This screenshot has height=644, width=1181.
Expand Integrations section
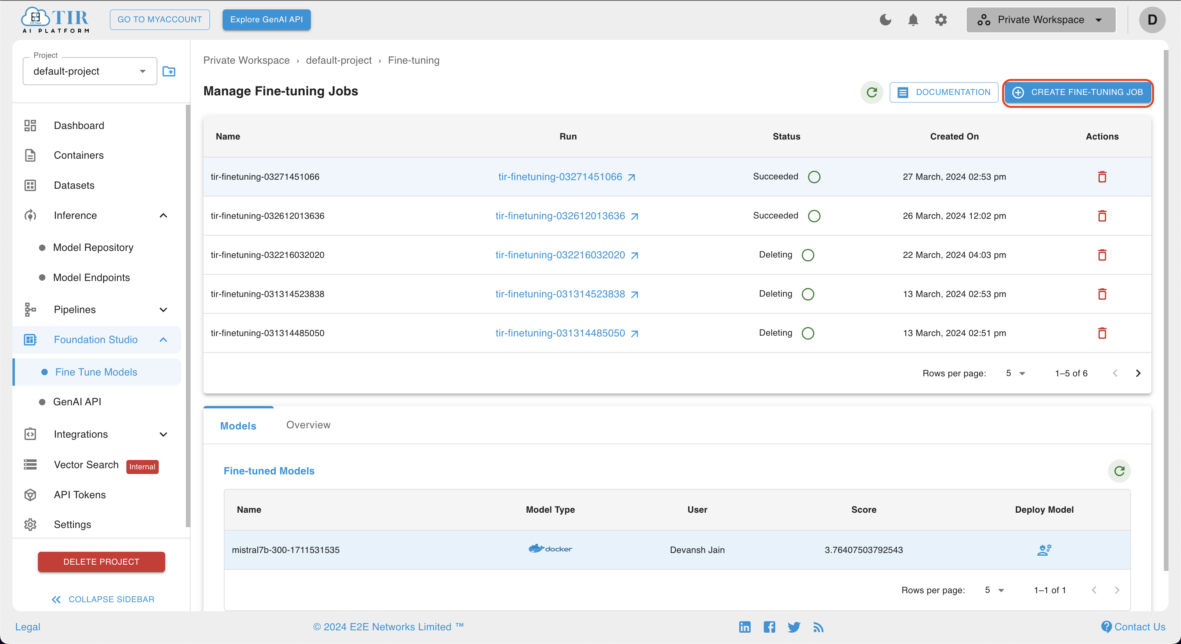(x=163, y=434)
